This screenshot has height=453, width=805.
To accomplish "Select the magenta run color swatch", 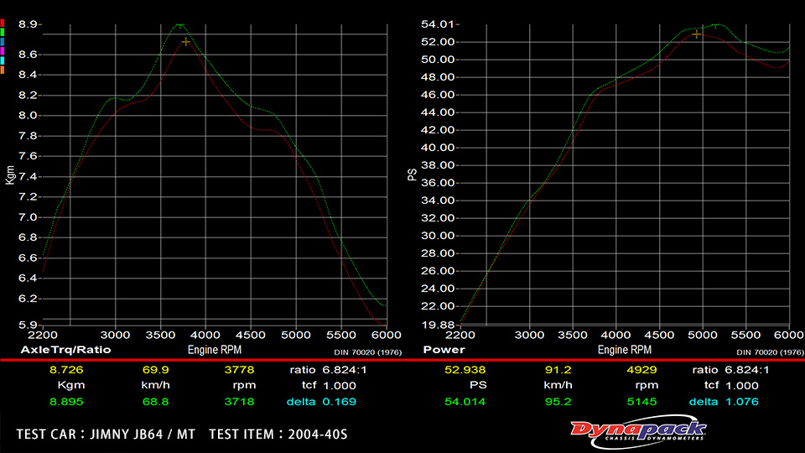I will pos(3,51).
